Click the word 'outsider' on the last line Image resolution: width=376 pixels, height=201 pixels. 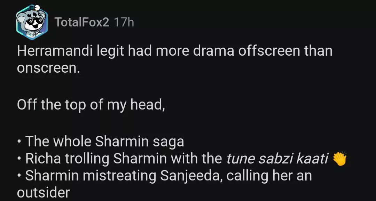pyautogui.click(x=43, y=193)
